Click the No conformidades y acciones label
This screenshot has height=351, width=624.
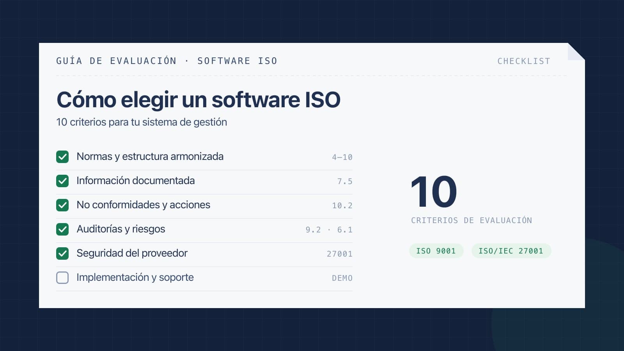pyautogui.click(x=143, y=205)
